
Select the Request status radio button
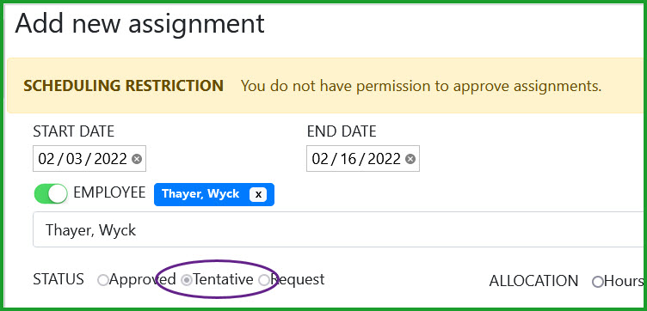point(263,281)
